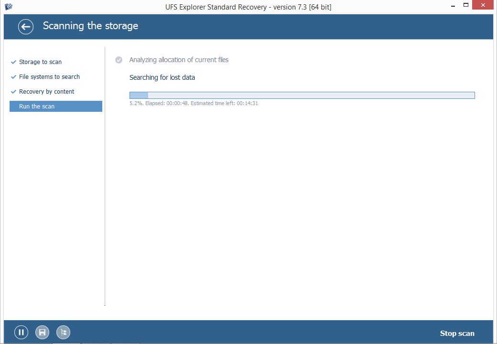Click the Scanning the storage title
The height and width of the screenshot is (344, 497).
click(x=90, y=26)
